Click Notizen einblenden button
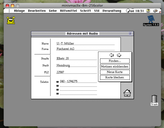This screenshot has width=164, height=128. (115, 66)
